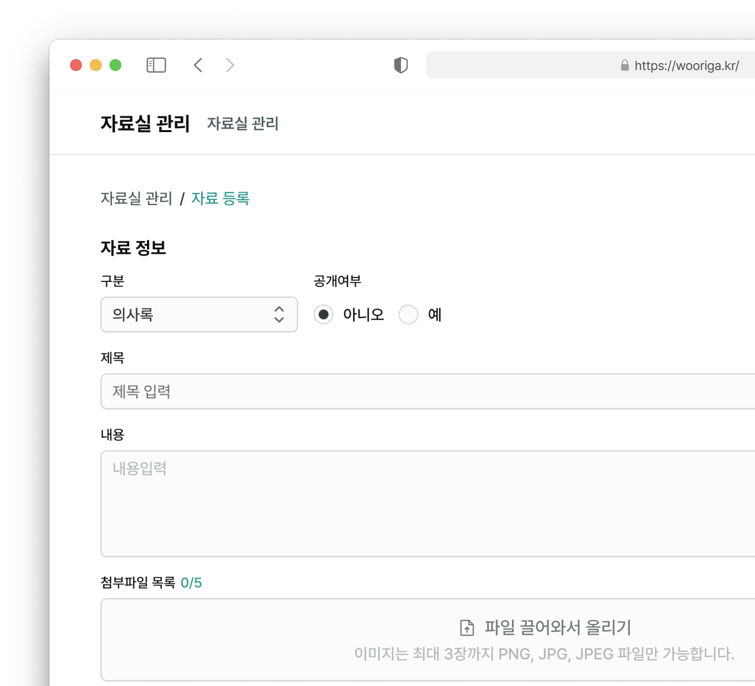This screenshot has width=755, height=686.
Task: Toggle the browser sidebar icon
Action: tap(156, 65)
